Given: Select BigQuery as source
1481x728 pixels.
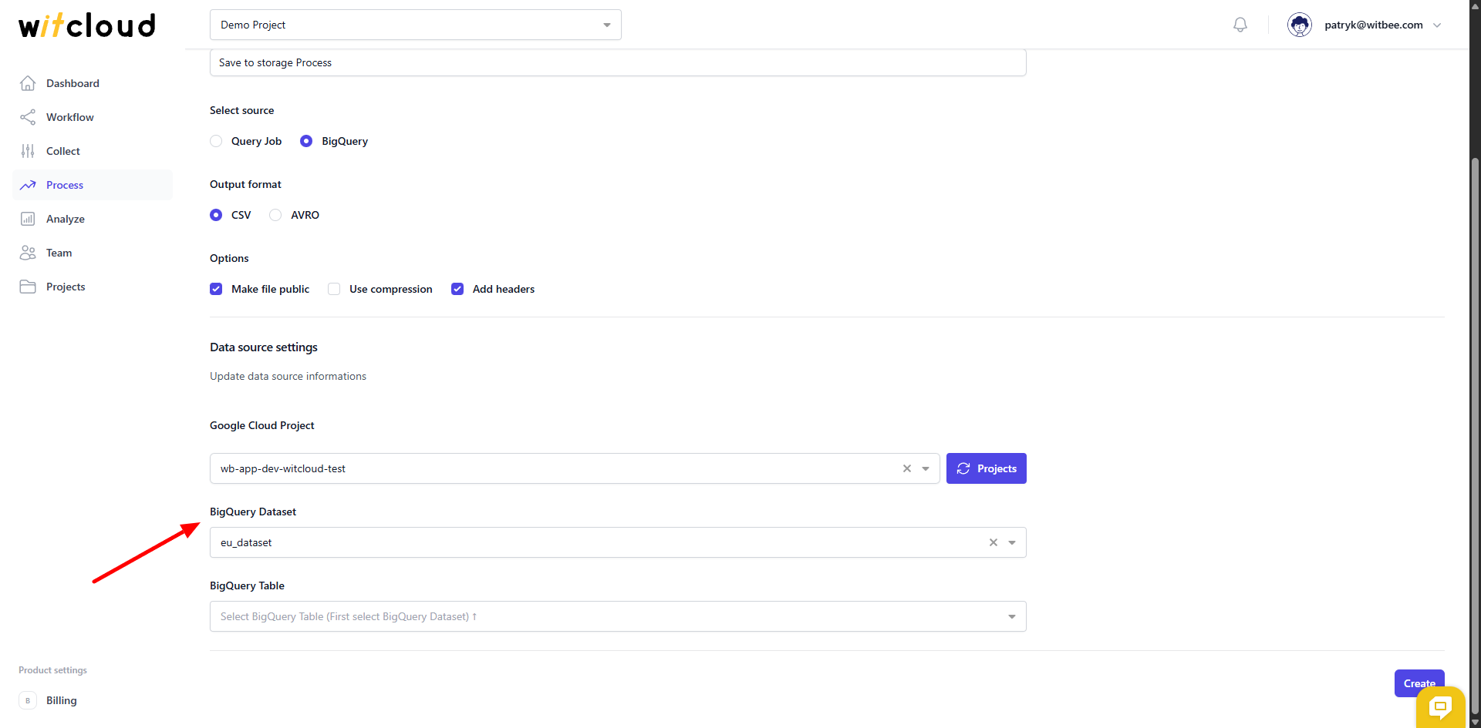Looking at the screenshot, I should [x=306, y=141].
